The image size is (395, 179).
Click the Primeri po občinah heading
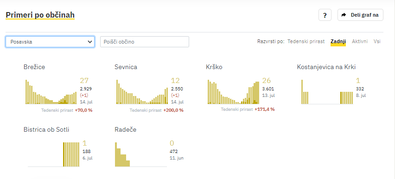40,15
